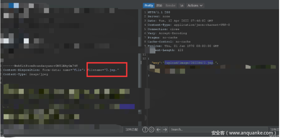The width and height of the screenshot is (281, 139).
Task: Focus the response Search field
Action: (x=218, y=129)
